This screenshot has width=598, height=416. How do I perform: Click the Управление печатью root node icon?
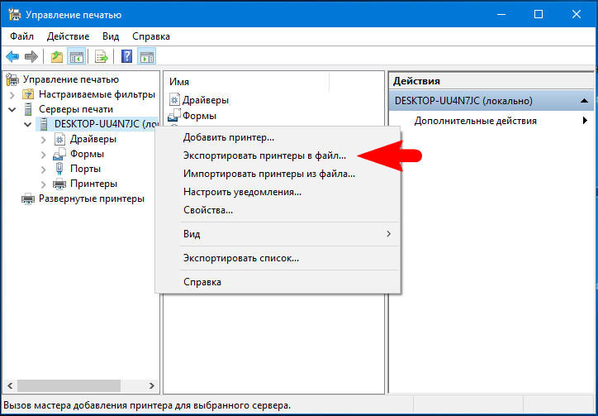coord(12,79)
